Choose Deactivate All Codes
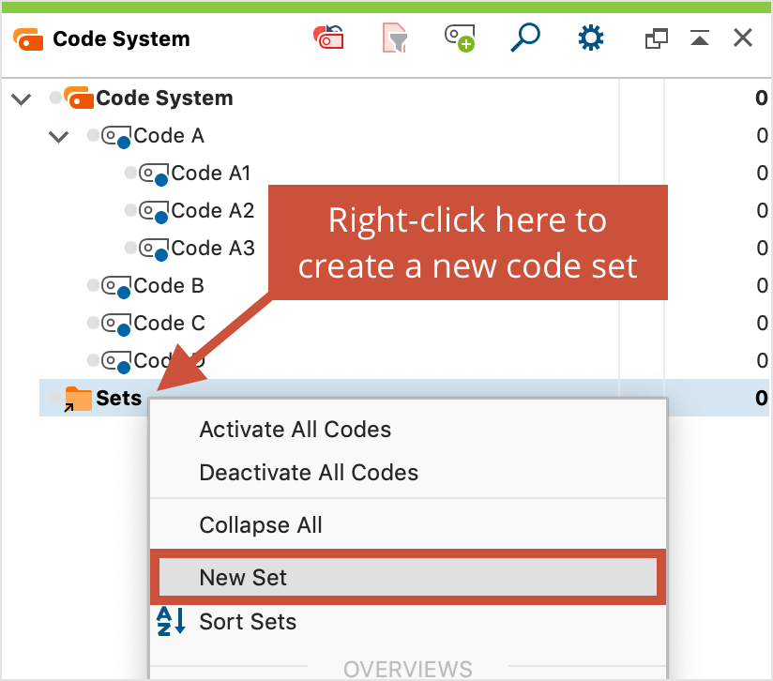This screenshot has width=773, height=681. tap(408, 472)
